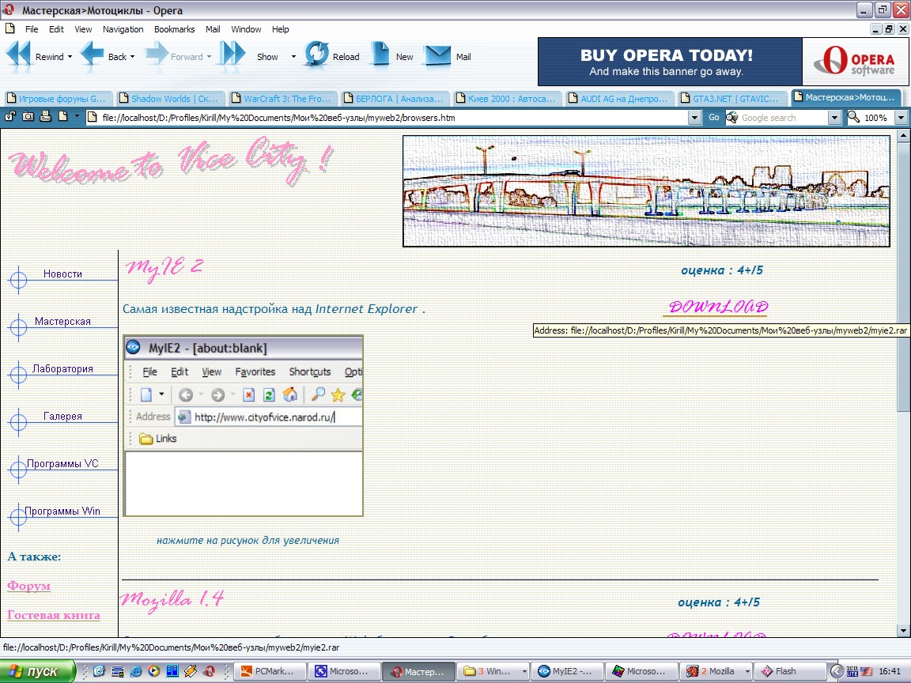Open the 'Программы Win' navigation link

62,511
